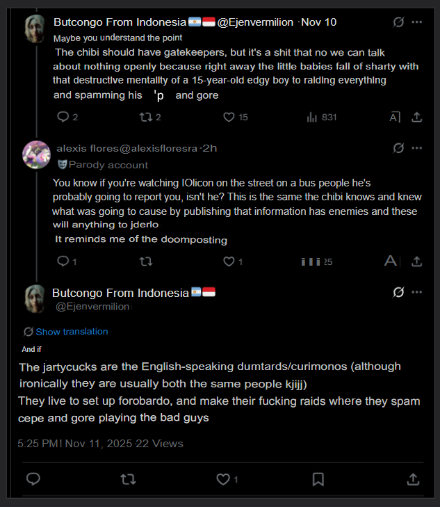Like the main tweet with 1 like

pyautogui.click(x=223, y=479)
